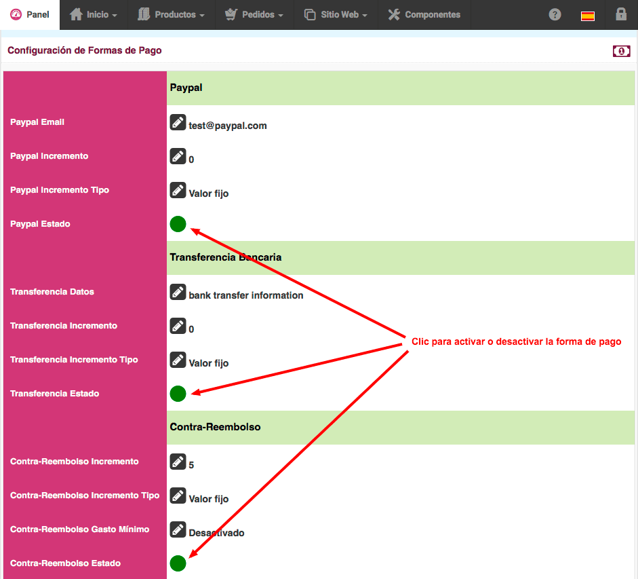Edit the Transferencia Datos bank information
This screenshot has width=638, height=579.
click(178, 293)
